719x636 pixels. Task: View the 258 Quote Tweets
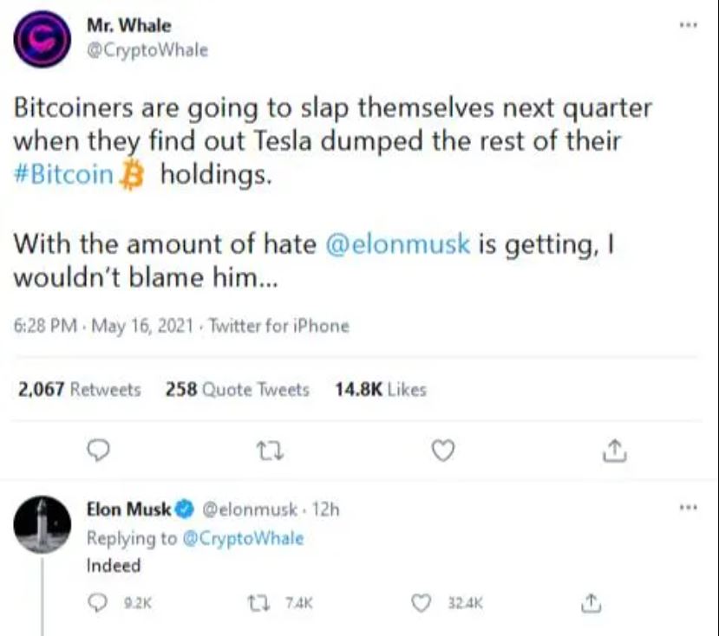pos(238,389)
